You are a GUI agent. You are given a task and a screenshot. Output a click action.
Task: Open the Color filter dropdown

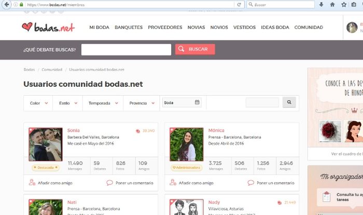(x=38, y=103)
